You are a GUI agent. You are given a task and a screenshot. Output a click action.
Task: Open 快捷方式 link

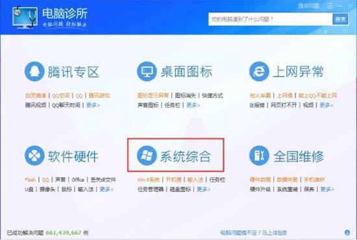tap(212, 95)
